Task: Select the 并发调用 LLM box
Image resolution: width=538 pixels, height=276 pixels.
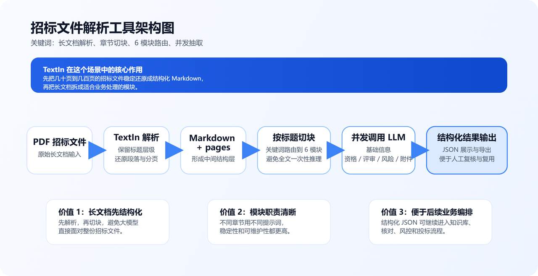Action: 378,150
